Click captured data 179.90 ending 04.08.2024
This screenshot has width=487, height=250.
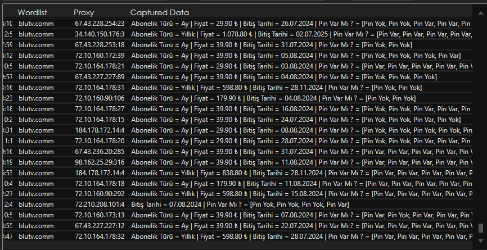[273, 98]
